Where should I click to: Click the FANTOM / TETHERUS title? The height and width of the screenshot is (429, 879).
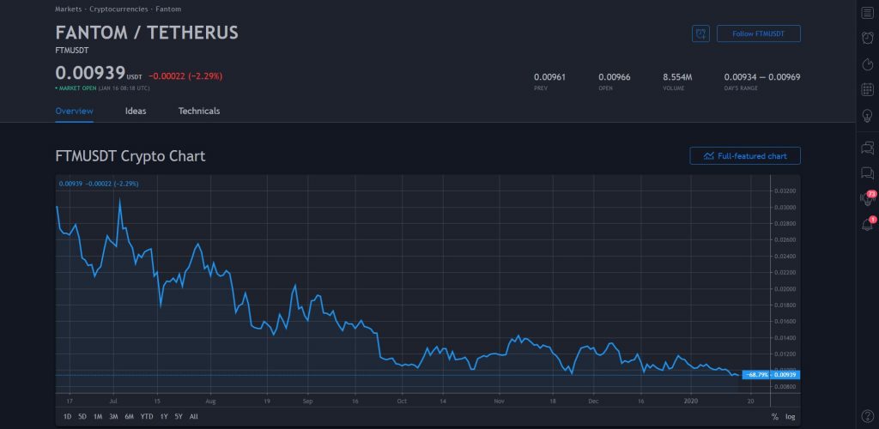coord(147,33)
